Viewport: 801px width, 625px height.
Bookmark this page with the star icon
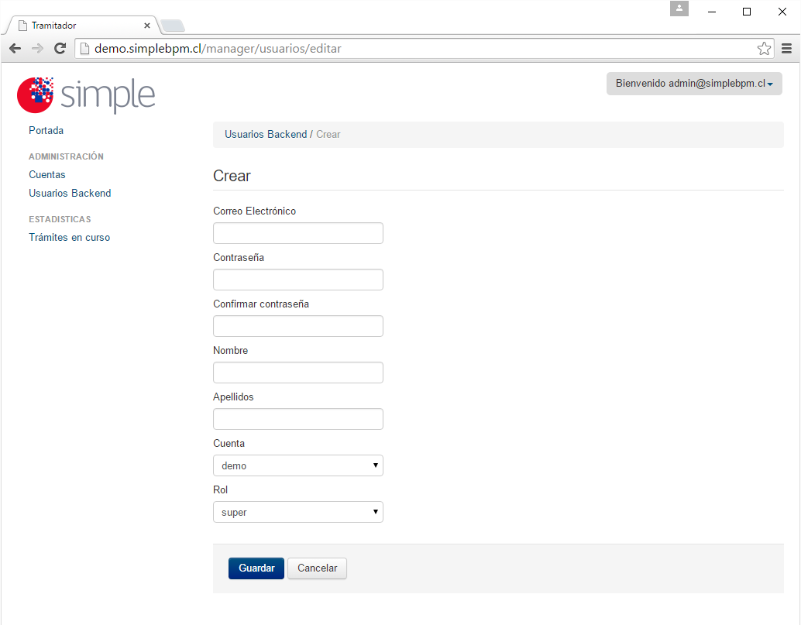765,49
